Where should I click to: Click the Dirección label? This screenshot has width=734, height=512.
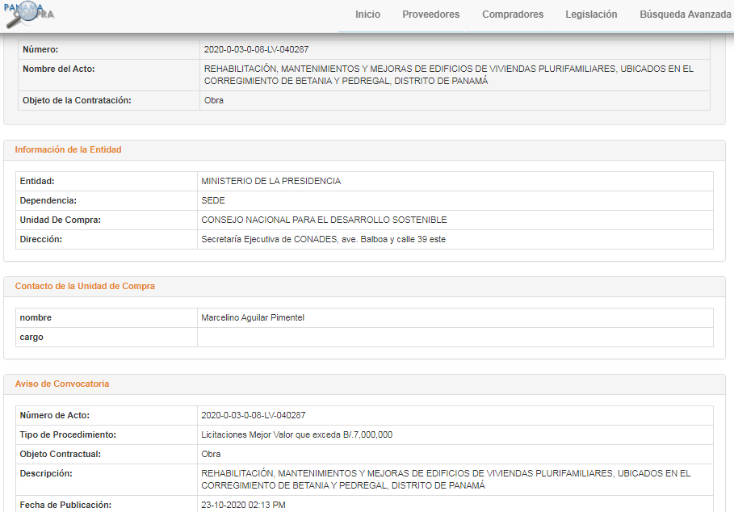click(40, 240)
